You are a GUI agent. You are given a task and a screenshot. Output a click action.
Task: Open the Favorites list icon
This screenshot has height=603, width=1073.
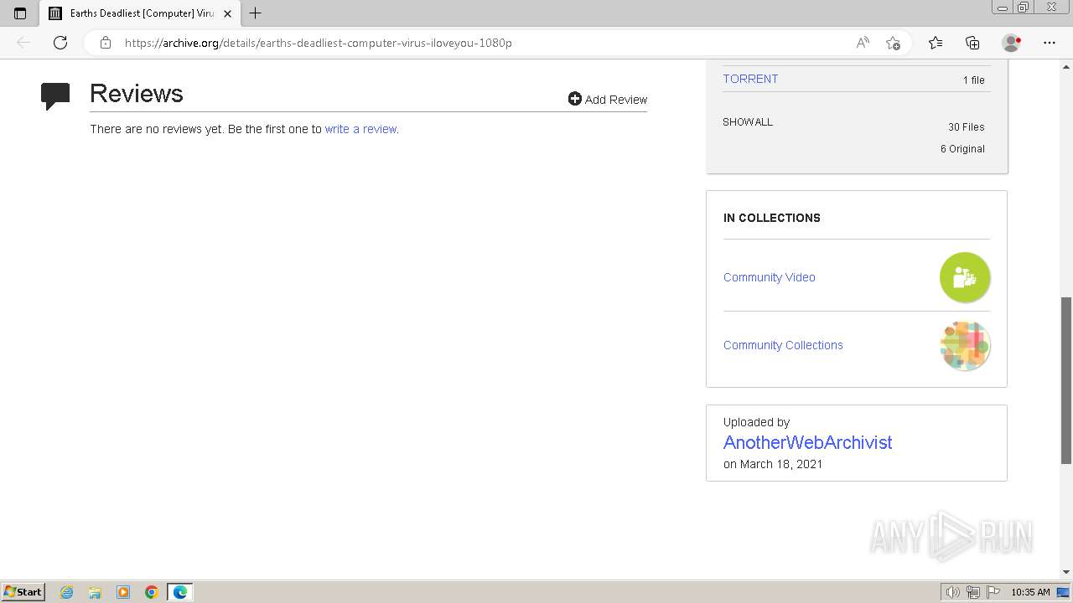[x=936, y=43]
